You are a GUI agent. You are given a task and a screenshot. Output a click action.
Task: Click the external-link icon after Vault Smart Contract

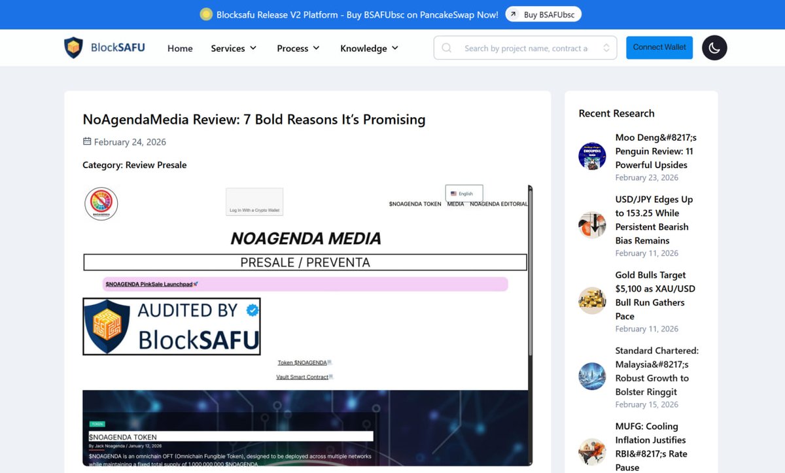(x=332, y=376)
